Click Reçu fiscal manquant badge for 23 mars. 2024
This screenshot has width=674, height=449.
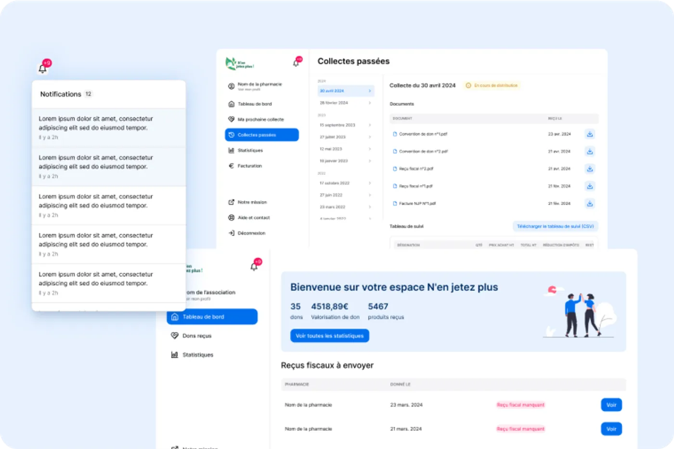pyautogui.click(x=520, y=405)
